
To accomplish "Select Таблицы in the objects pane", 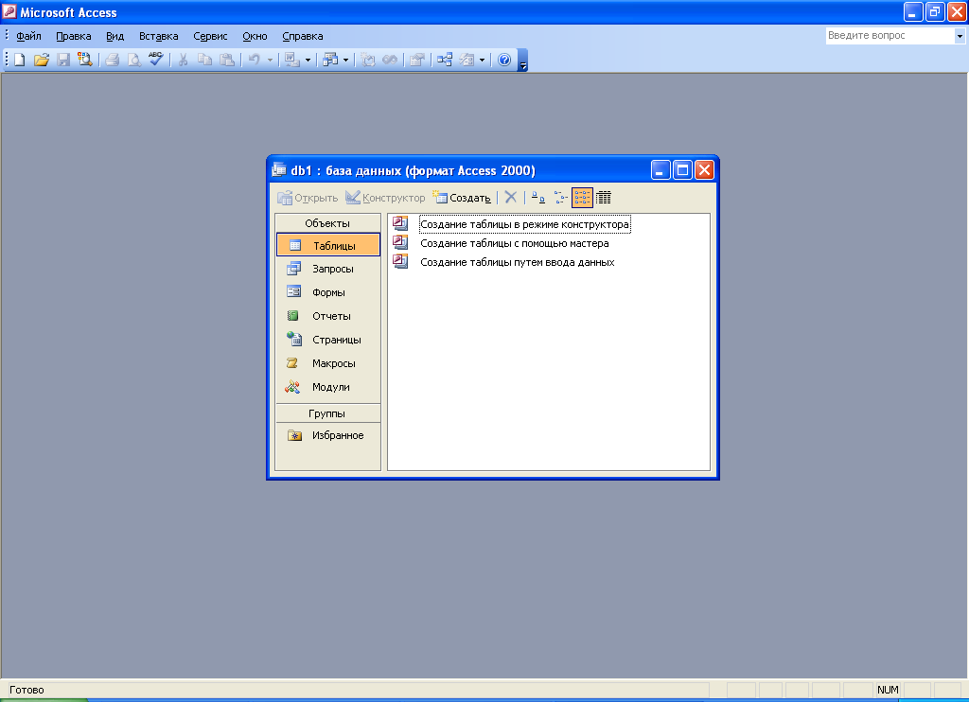I will coord(328,245).
